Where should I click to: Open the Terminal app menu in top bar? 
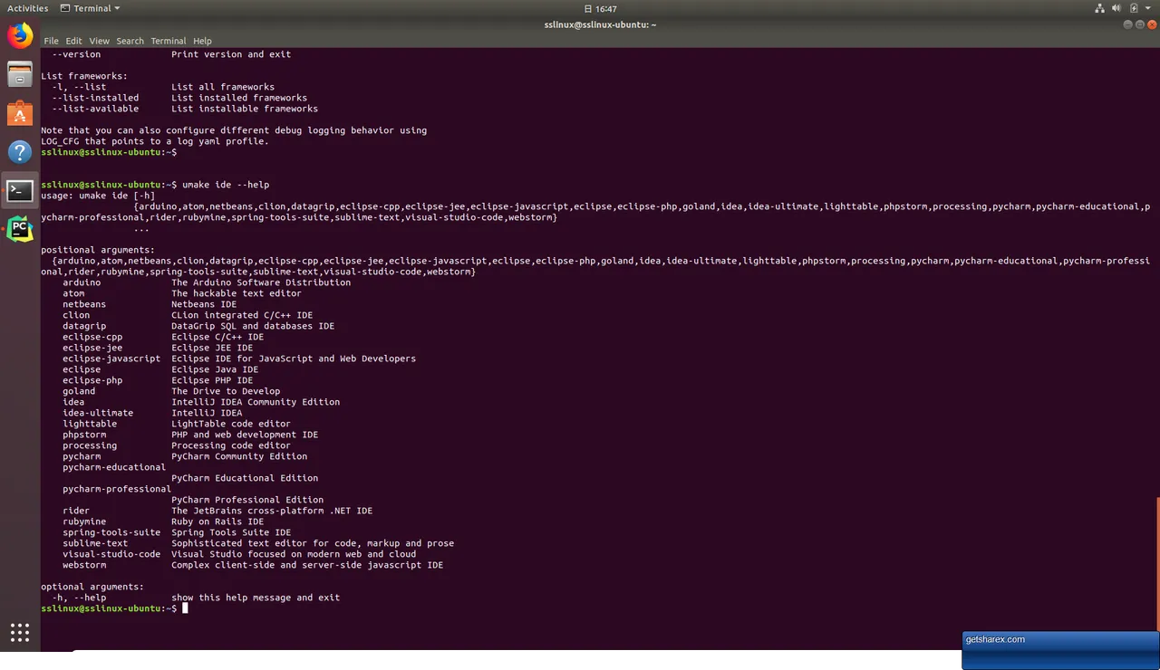pos(90,8)
